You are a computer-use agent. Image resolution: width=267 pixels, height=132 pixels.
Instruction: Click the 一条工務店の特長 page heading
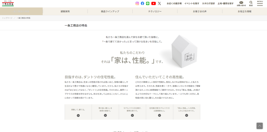click(76, 26)
